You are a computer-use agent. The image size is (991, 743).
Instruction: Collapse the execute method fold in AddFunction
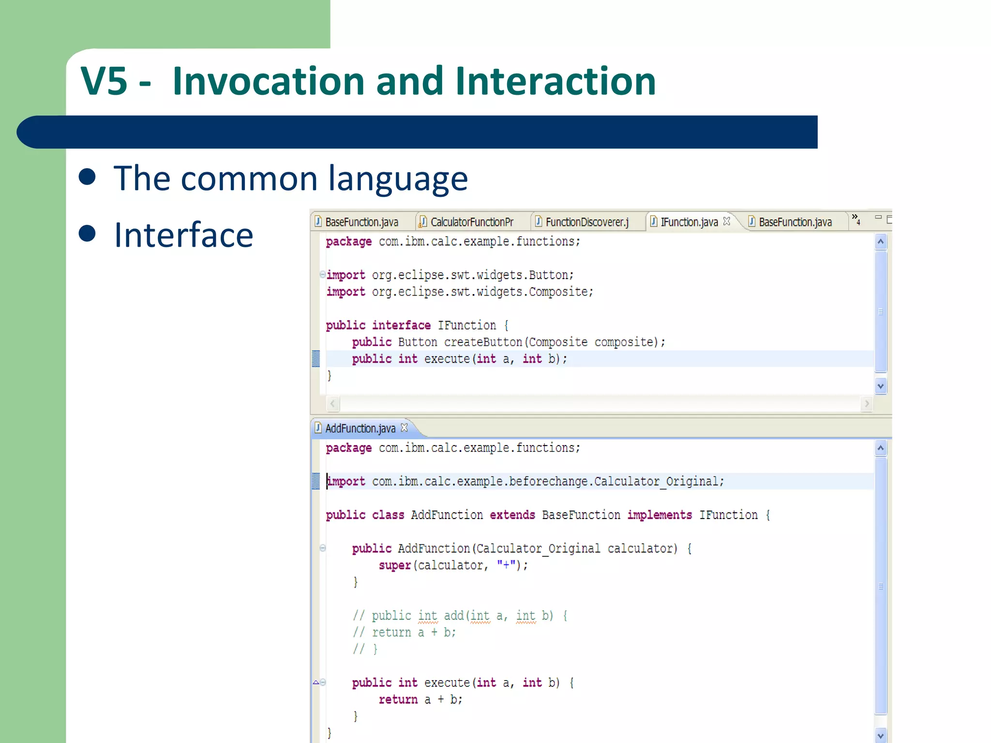(323, 682)
